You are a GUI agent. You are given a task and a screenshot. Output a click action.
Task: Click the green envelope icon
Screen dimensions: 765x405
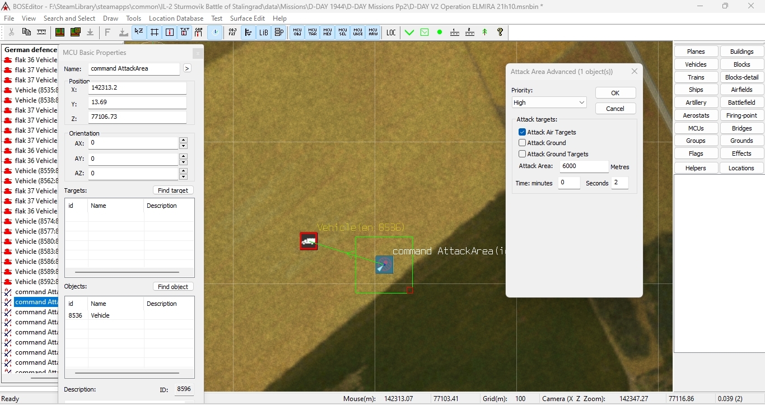[x=425, y=32]
